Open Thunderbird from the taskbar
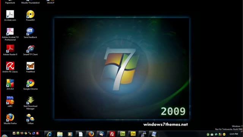The height and width of the screenshot is (137, 243). pyautogui.click(x=102, y=134)
